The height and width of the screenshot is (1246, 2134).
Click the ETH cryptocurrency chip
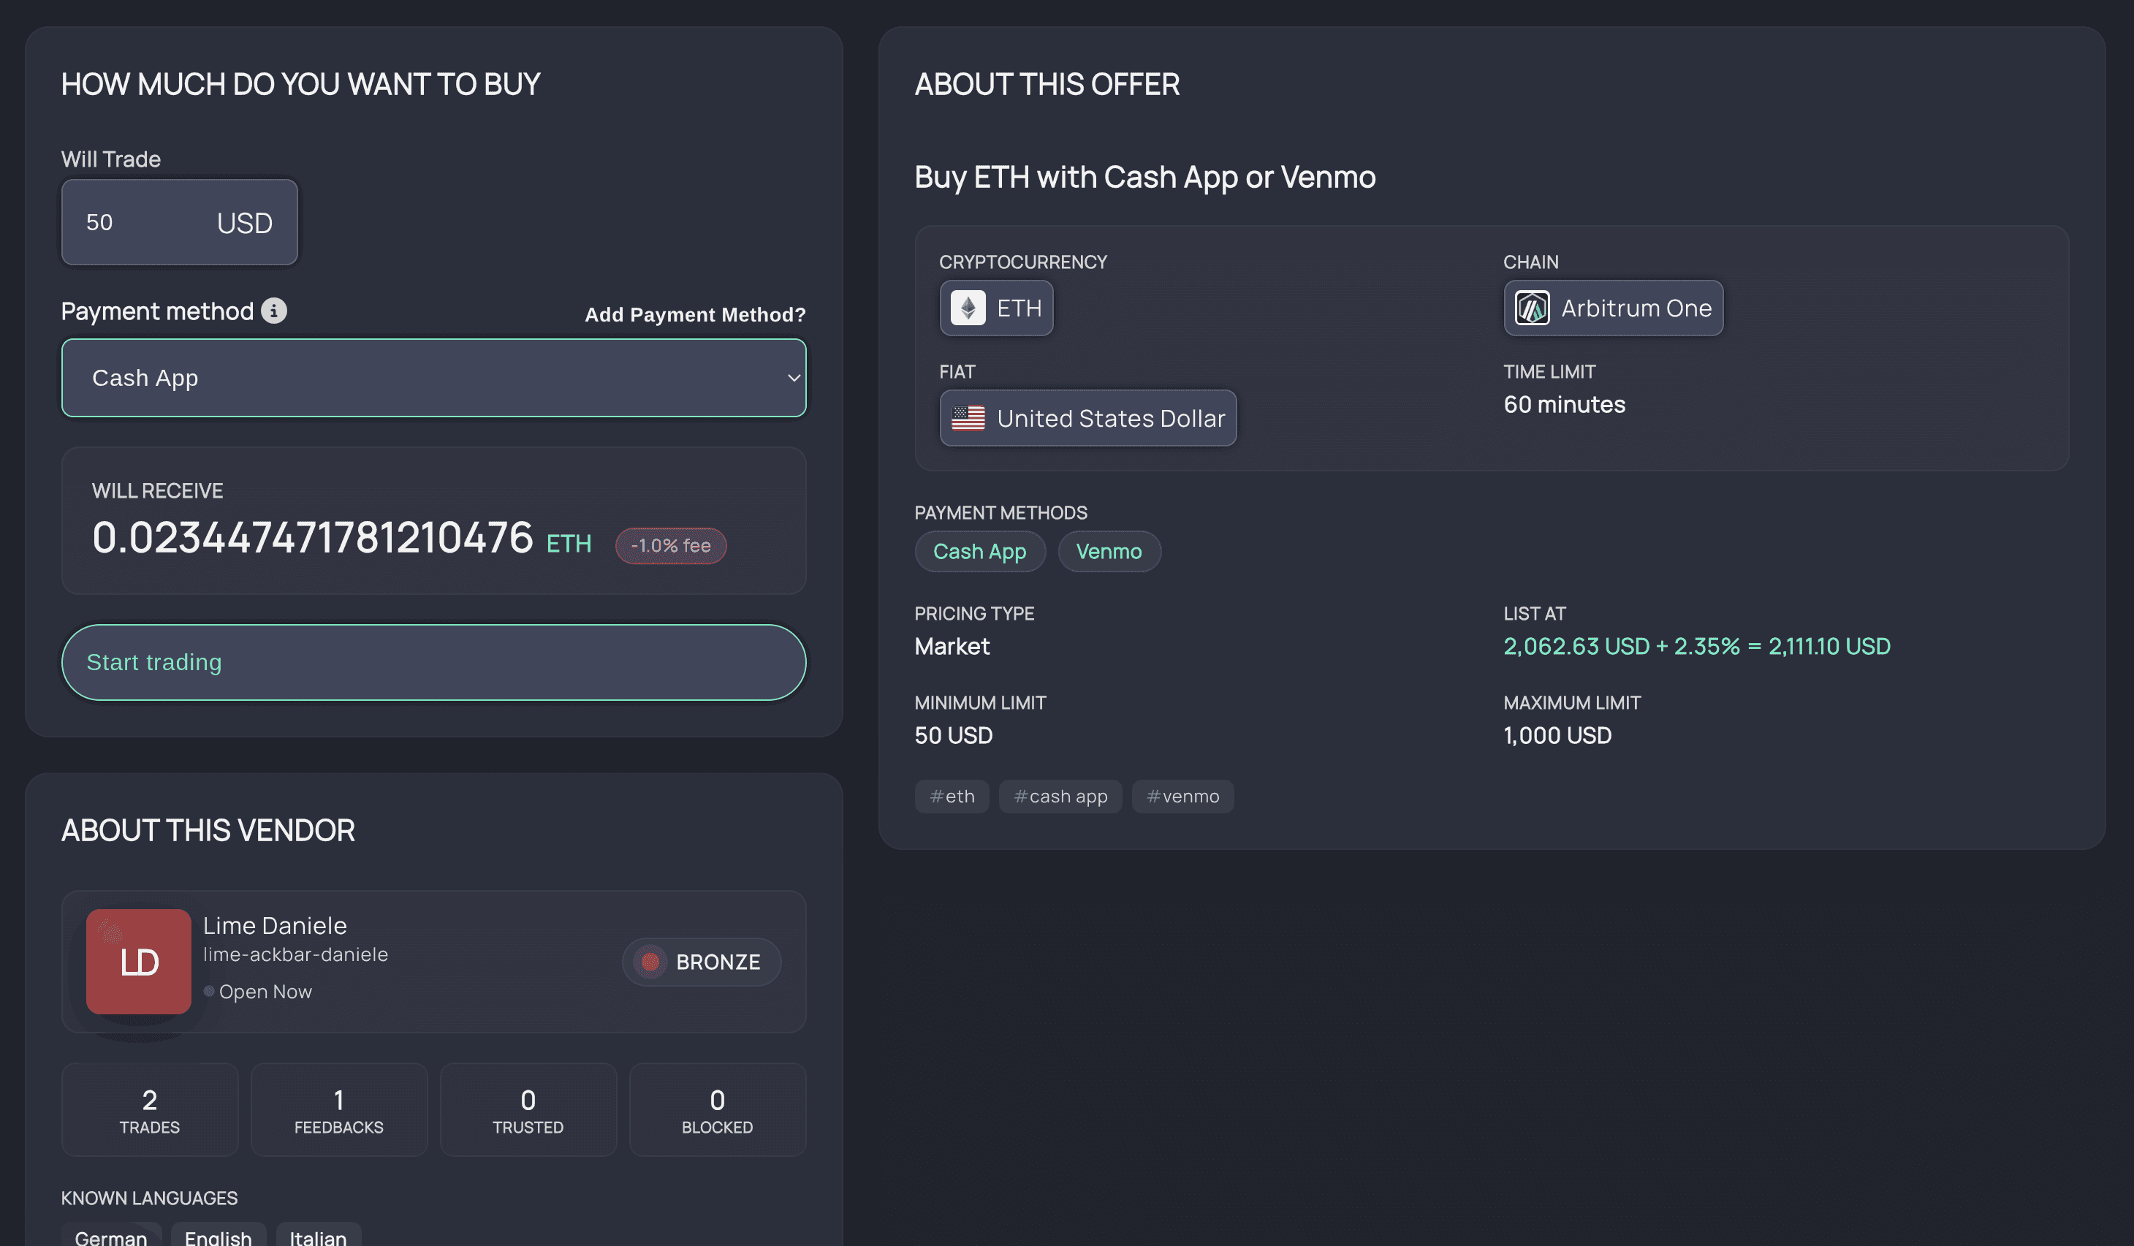(x=997, y=308)
